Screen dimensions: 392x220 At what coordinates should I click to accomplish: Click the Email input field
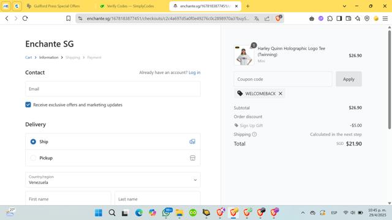[113, 89]
